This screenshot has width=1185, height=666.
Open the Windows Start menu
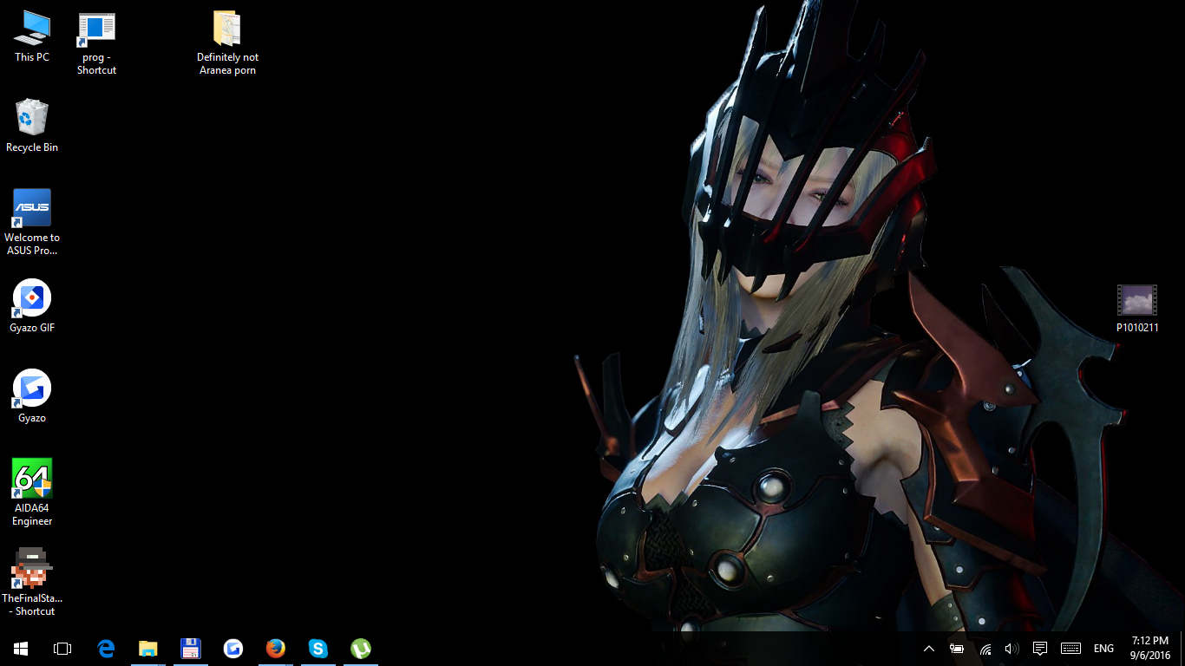click(21, 649)
